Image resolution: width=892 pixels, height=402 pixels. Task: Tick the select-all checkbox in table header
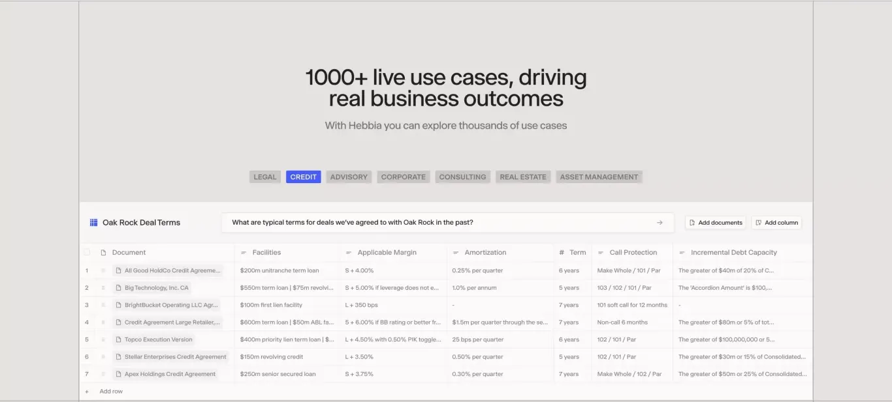(87, 253)
